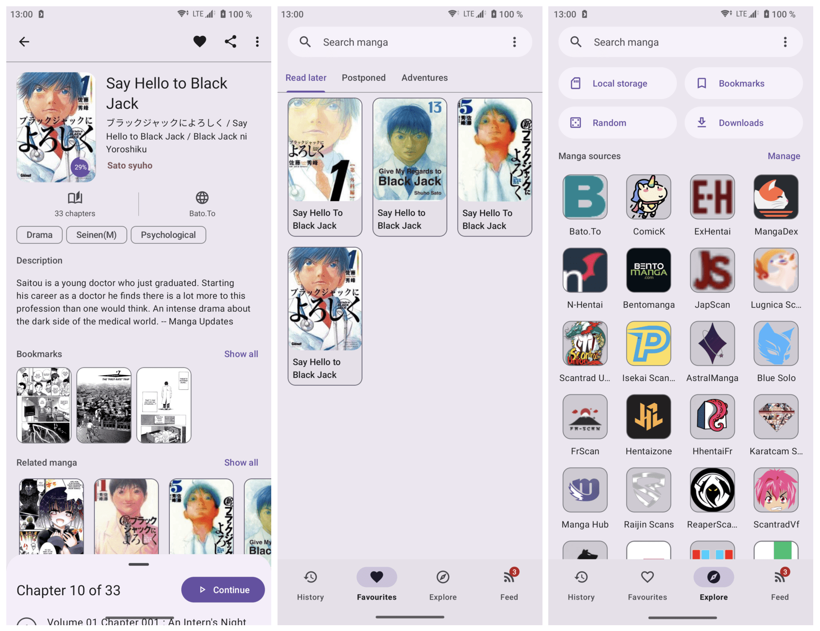
Task: Open overflow menu in Explore search bar
Action: click(785, 42)
